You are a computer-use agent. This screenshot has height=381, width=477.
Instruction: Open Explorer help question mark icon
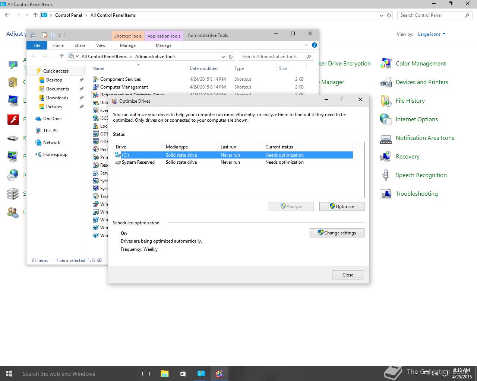click(315, 45)
